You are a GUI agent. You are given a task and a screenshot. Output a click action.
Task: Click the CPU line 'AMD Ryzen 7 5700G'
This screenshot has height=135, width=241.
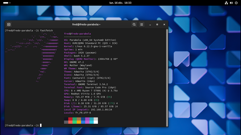pyautogui.click(x=88, y=91)
